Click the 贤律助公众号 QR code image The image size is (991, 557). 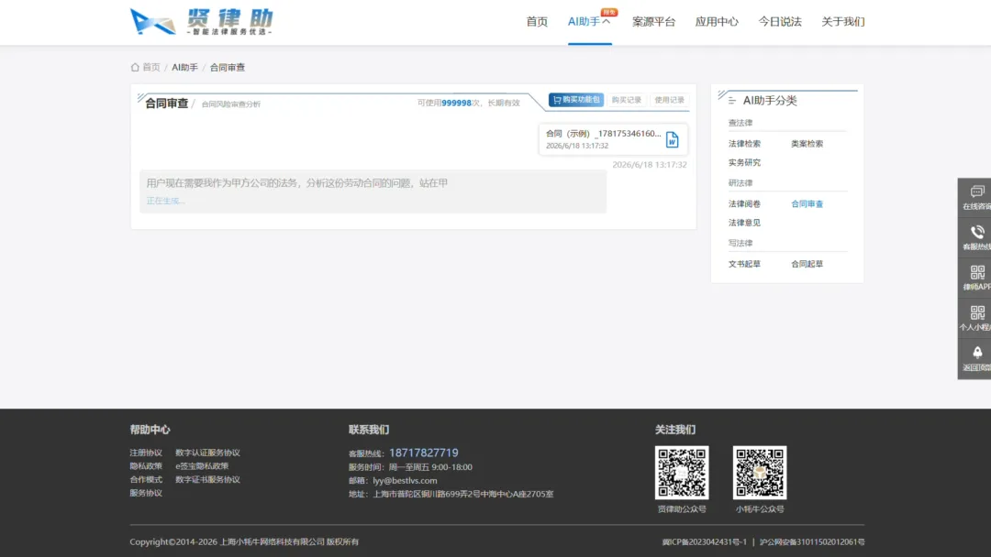pyautogui.click(x=681, y=473)
